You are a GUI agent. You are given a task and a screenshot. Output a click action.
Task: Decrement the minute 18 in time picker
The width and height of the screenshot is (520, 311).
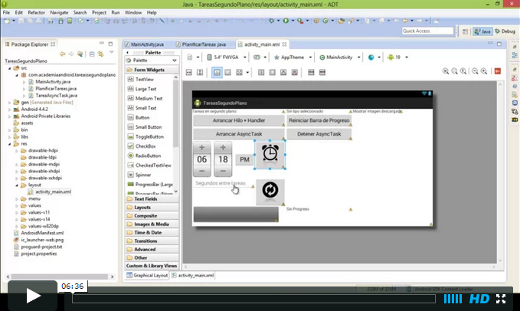(223, 171)
